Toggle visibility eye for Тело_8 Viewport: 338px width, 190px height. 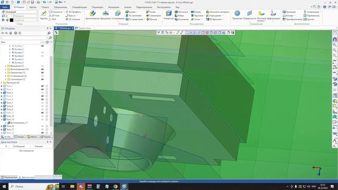42,106
